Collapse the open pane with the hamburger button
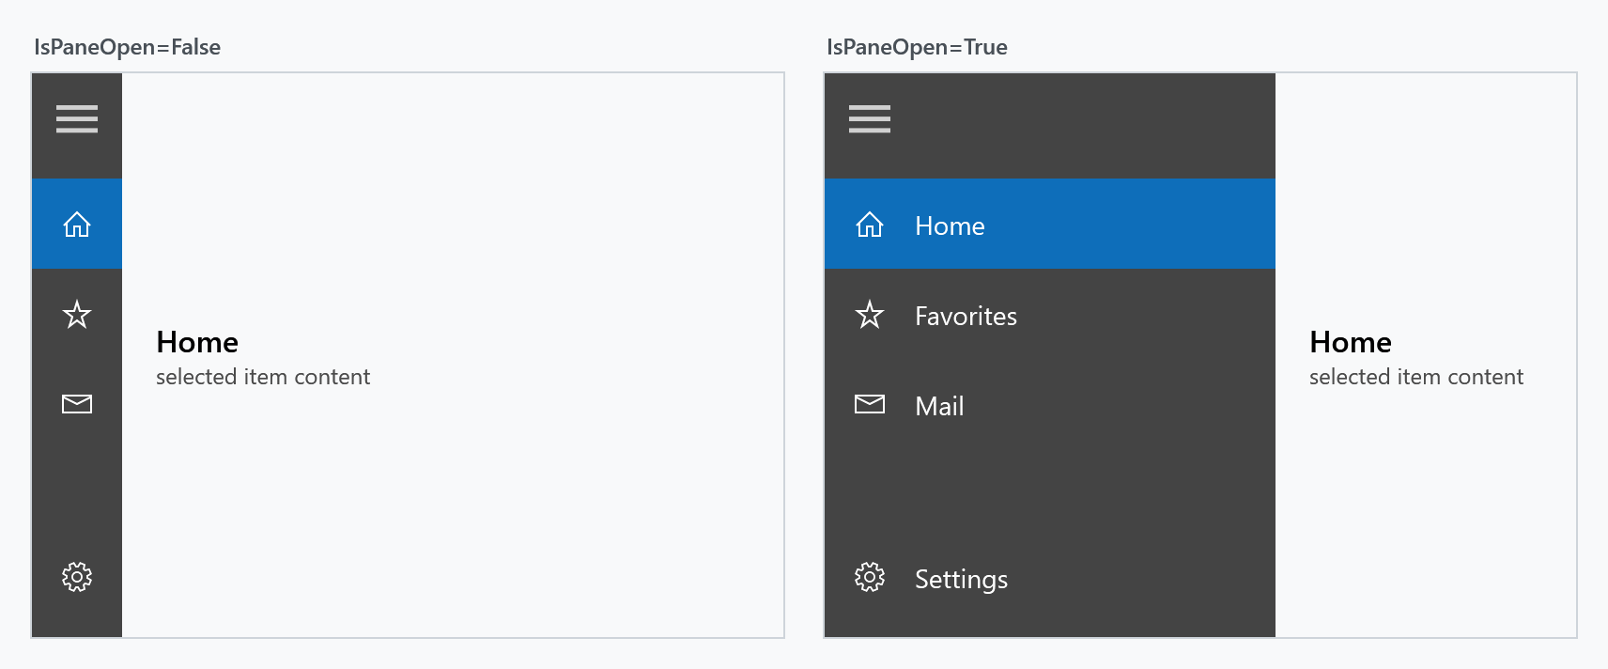Viewport: 1608px width, 669px height. point(870,119)
